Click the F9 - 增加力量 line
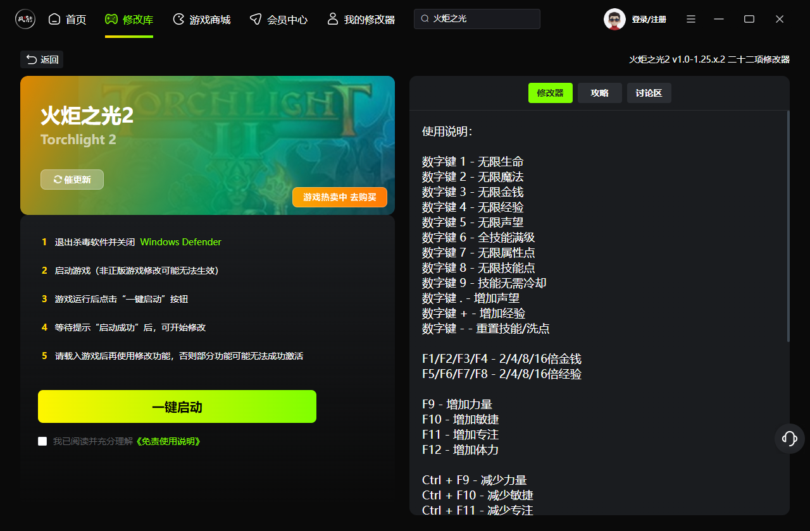810x531 pixels. [x=457, y=405]
